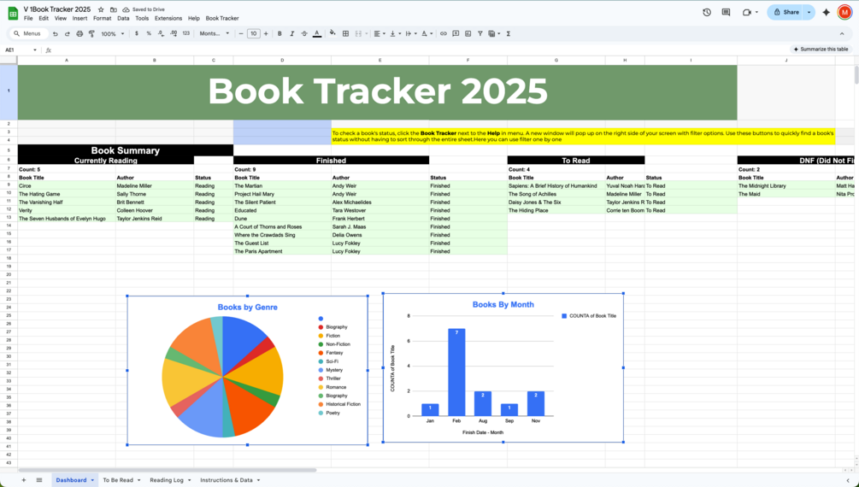Click the merge cells icon
This screenshot has width=859, height=487.
358,33
